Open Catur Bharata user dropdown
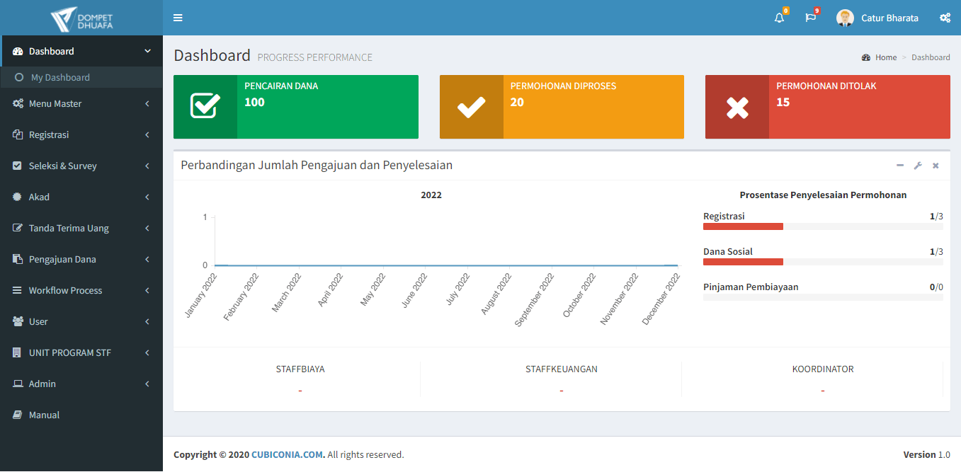 [x=877, y=18]
